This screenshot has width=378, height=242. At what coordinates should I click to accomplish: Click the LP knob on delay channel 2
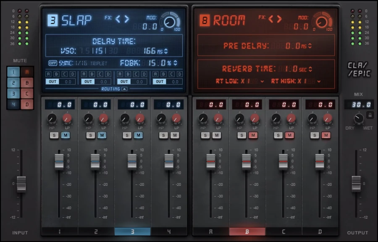tap(103, 118)
